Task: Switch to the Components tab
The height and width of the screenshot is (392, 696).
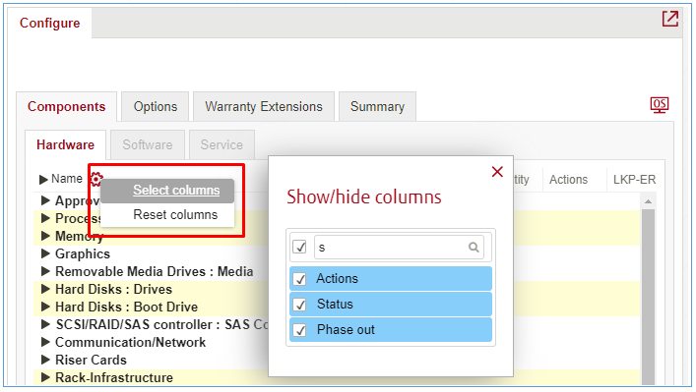Action: pyautogui.click(x=67, y=107)
